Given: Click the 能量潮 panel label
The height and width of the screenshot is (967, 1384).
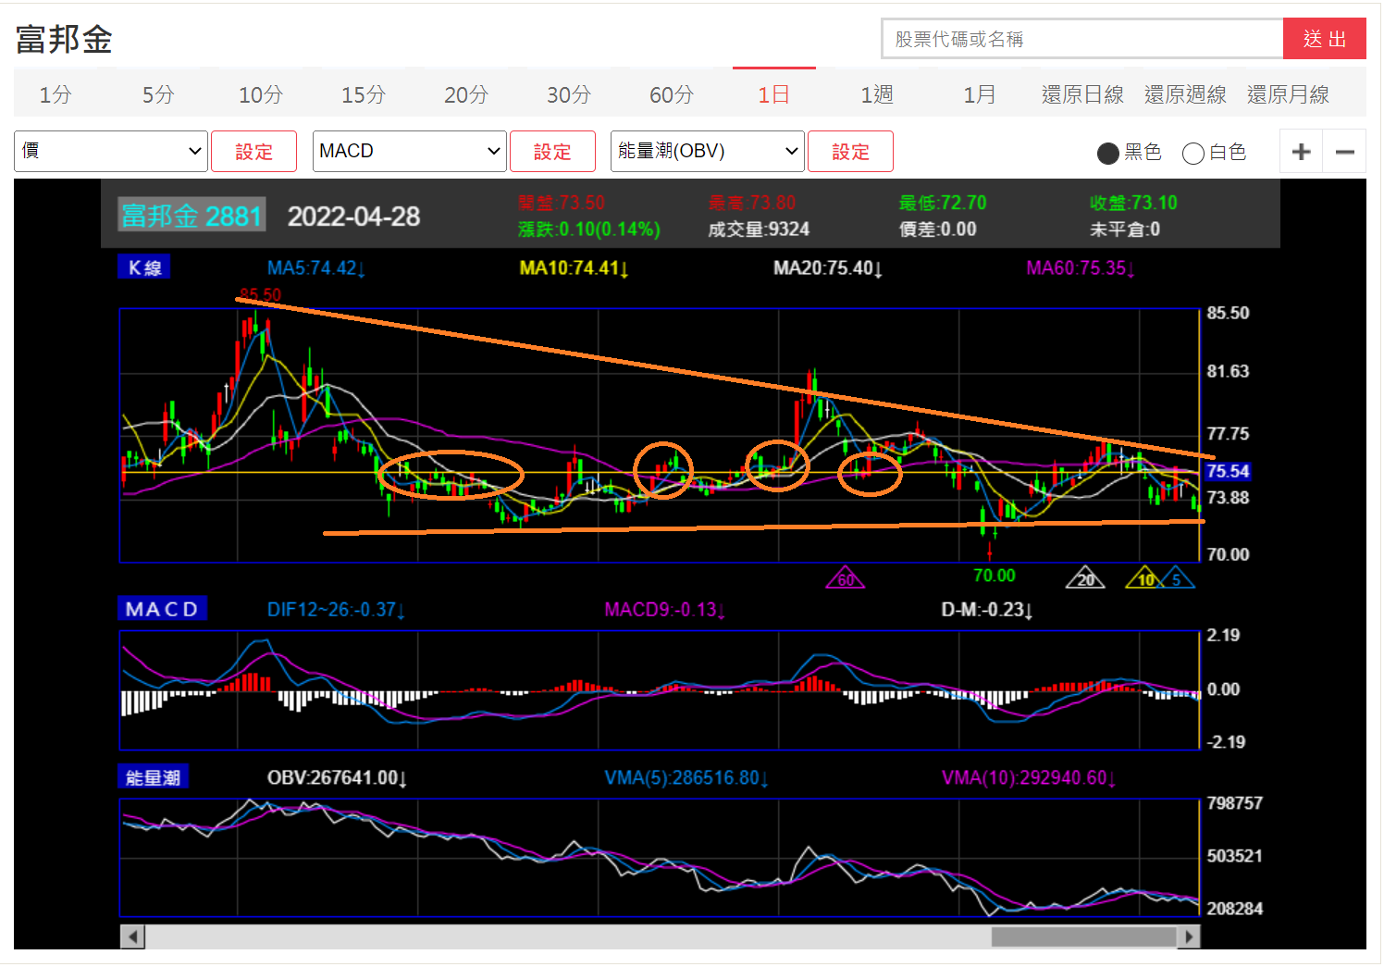Looking at the screenshot, I should [x=153, y=777].
